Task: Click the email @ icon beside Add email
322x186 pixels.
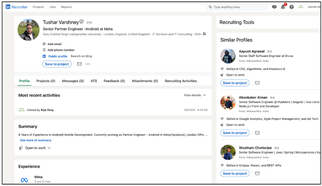Action: (x=44, y=44)
